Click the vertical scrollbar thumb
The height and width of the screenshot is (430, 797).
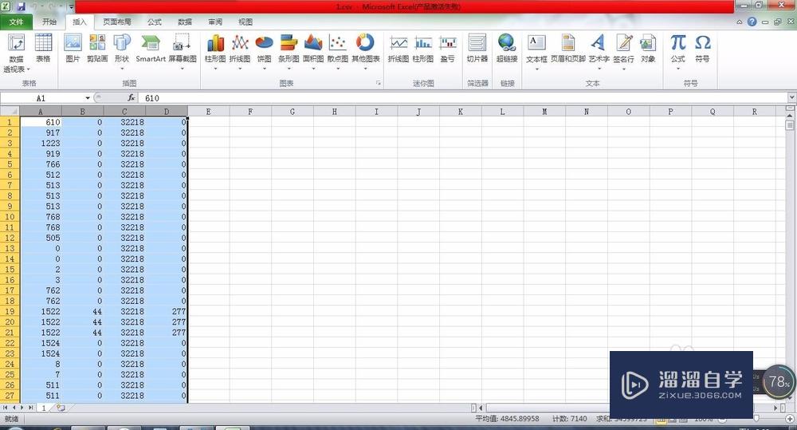click(790, 124)
